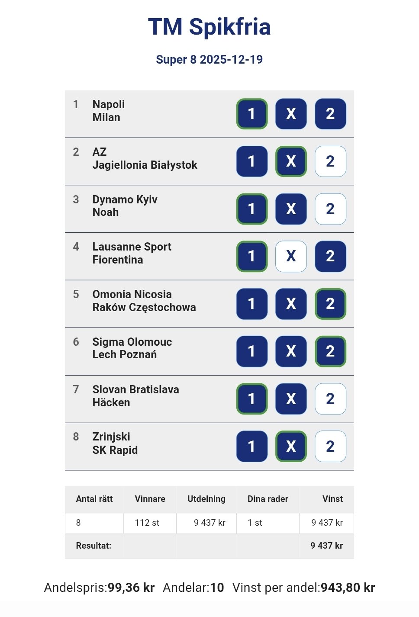Click the 'TM Spikfria' title heading
The height and width of the screenshot is (617, 419).
tap(209, 27)
